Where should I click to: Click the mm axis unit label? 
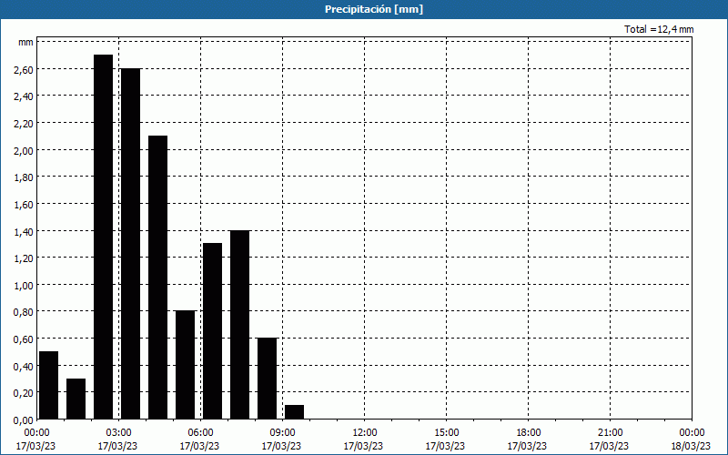coord(25,43)
